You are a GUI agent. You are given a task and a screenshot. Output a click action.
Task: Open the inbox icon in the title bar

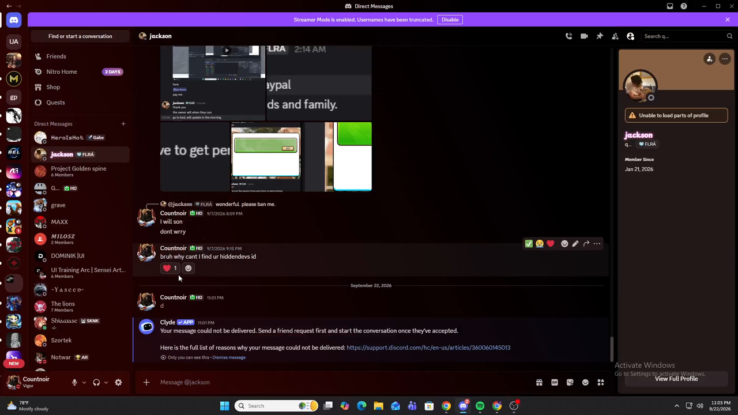(x=670, y=6)
